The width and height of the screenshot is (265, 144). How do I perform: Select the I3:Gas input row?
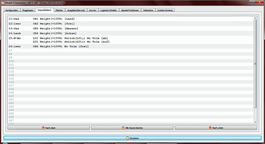(x=131, y=29)
